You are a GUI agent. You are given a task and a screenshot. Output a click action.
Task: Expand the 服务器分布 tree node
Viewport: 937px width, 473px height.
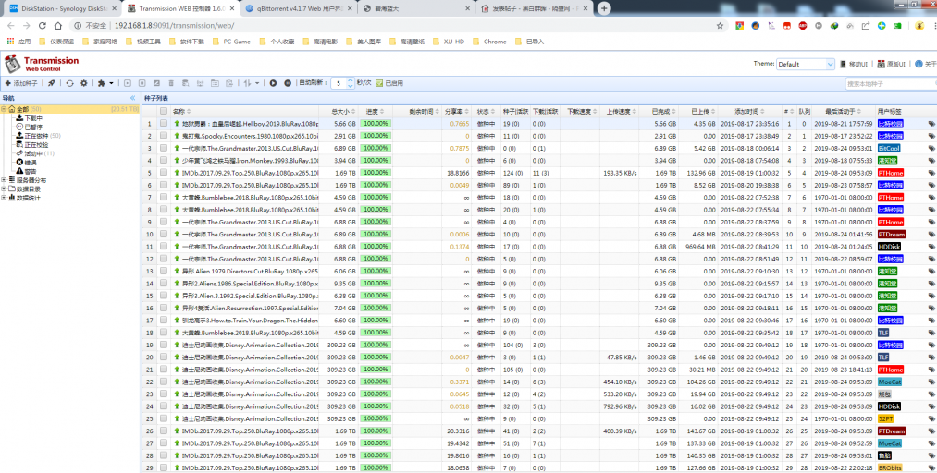point(4,179)
